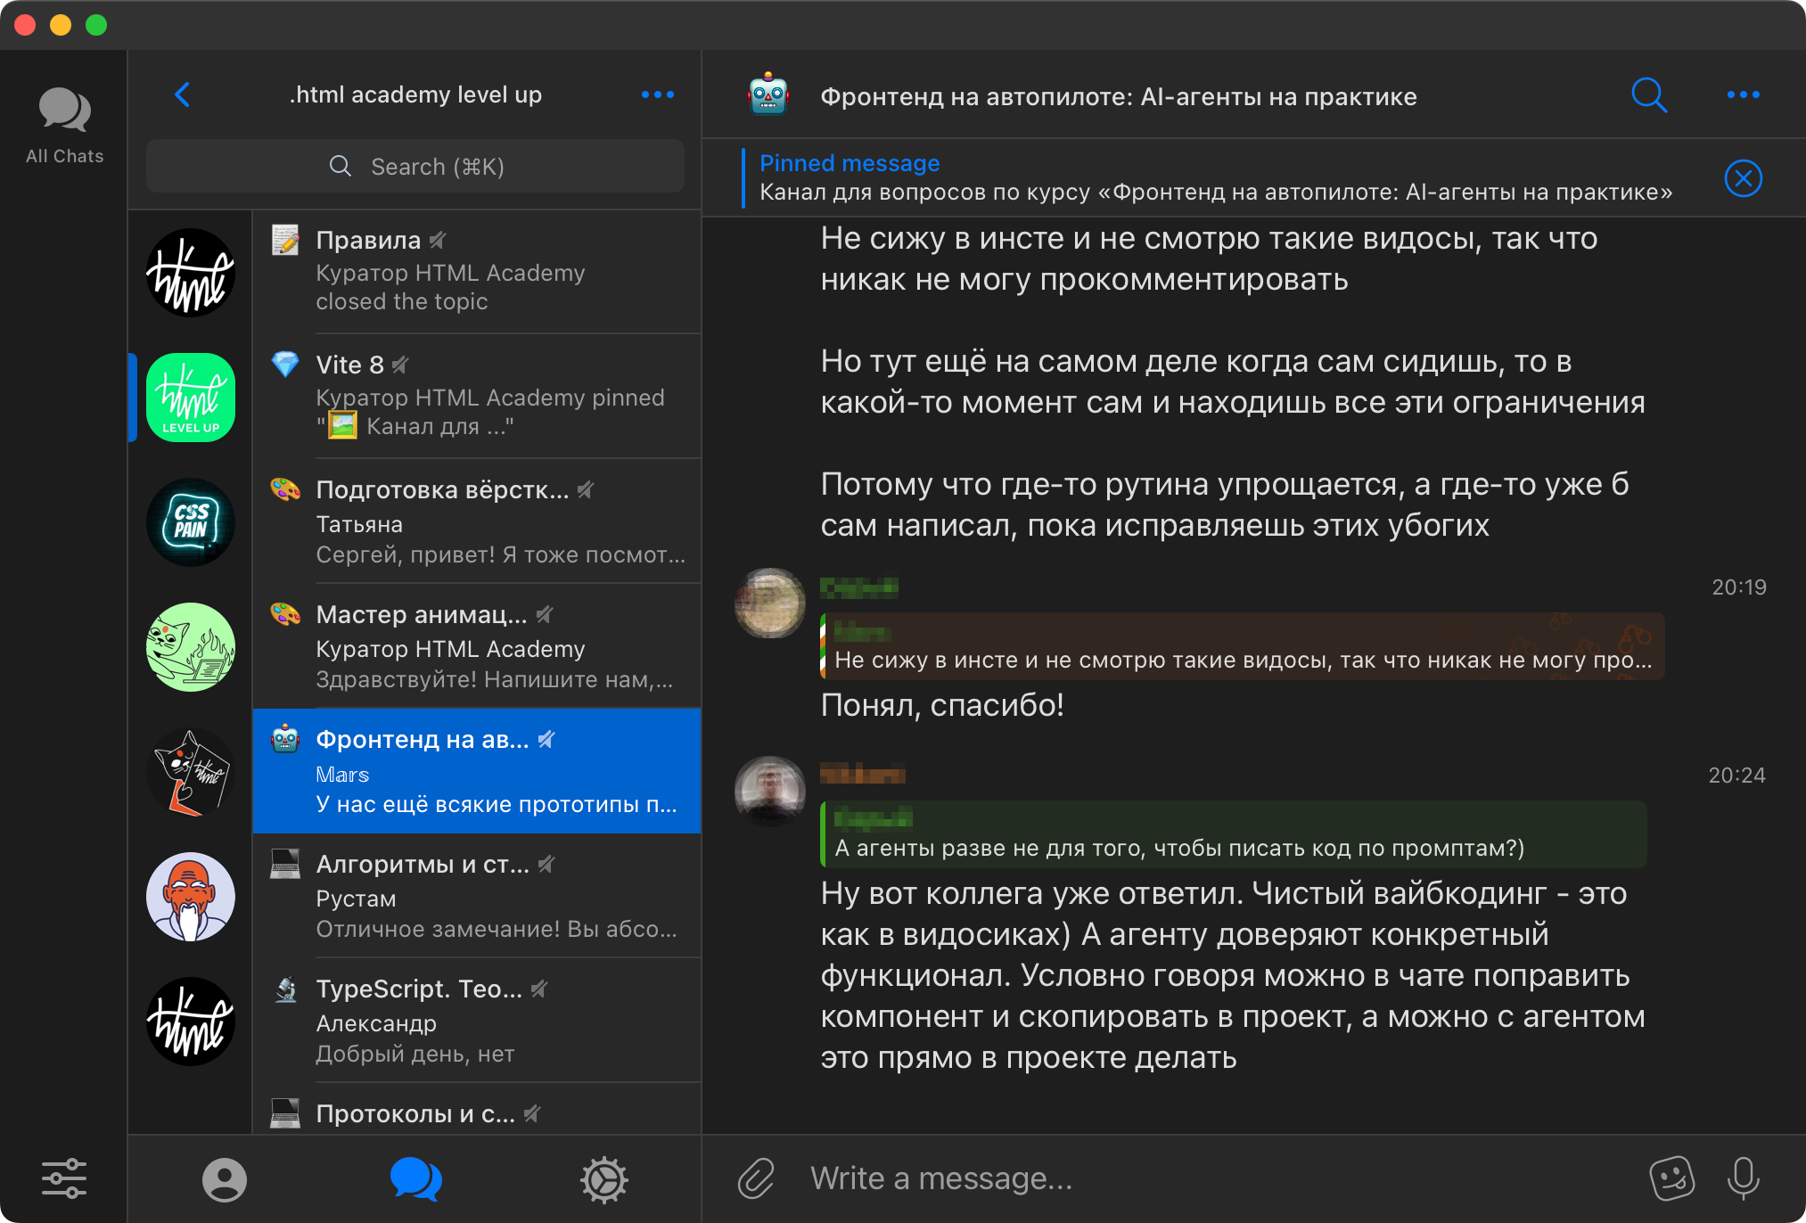Open Telegram settings via the gear icon

[603, 1179]
